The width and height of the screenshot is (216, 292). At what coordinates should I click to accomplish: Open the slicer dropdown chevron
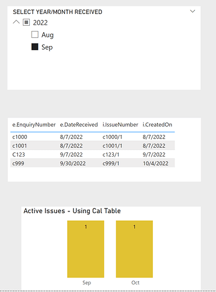pyautogui.click(x=193, y=11)
